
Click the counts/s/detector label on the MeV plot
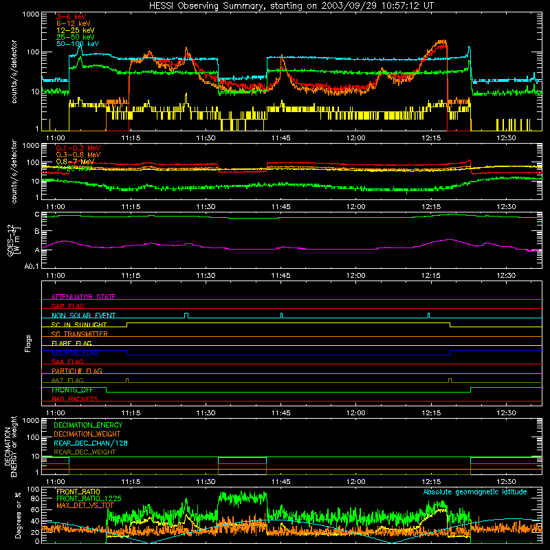pyautogui.click(x=14, y=171)
